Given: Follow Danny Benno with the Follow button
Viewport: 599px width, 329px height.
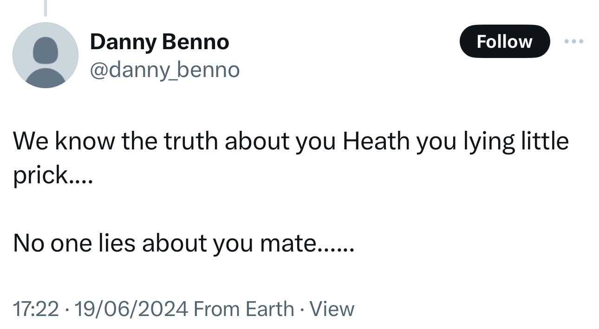Looking at the screenshot, I should [504, 41].
